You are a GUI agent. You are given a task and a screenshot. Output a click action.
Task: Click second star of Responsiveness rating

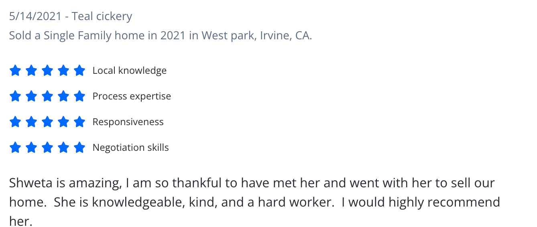point(31,122)
